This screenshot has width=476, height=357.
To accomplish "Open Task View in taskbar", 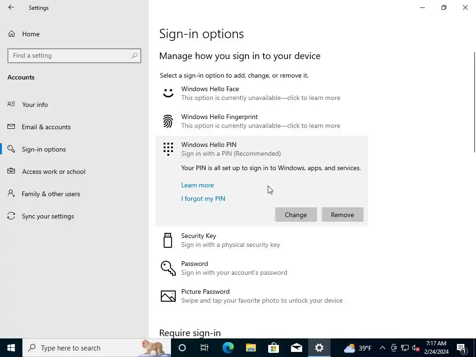I will (x=205, y=348).
